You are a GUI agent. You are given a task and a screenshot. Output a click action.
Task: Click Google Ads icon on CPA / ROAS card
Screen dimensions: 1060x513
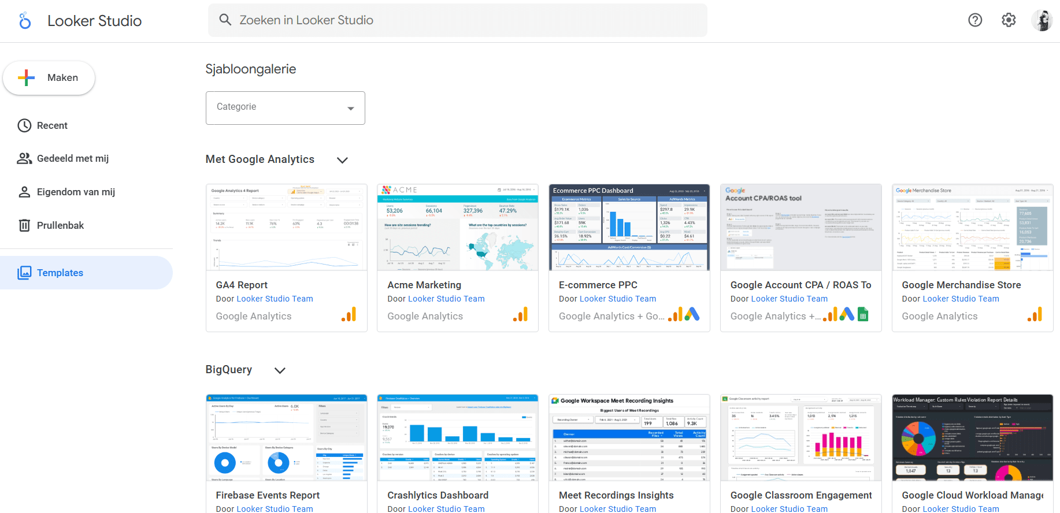coord(847,314)
